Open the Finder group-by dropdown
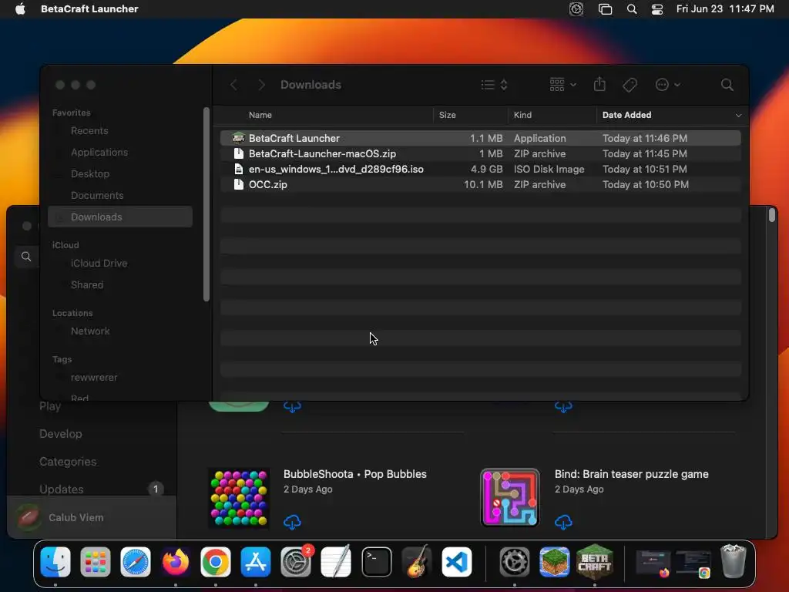Image resolution: width=789 pixels, height=592 pixels. [562, 85]
